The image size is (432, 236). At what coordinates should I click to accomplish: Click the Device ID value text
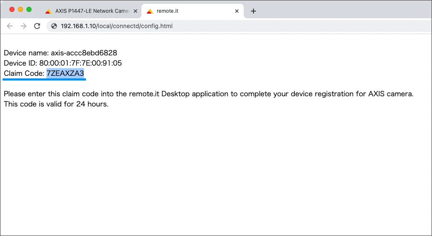point(81,63)
